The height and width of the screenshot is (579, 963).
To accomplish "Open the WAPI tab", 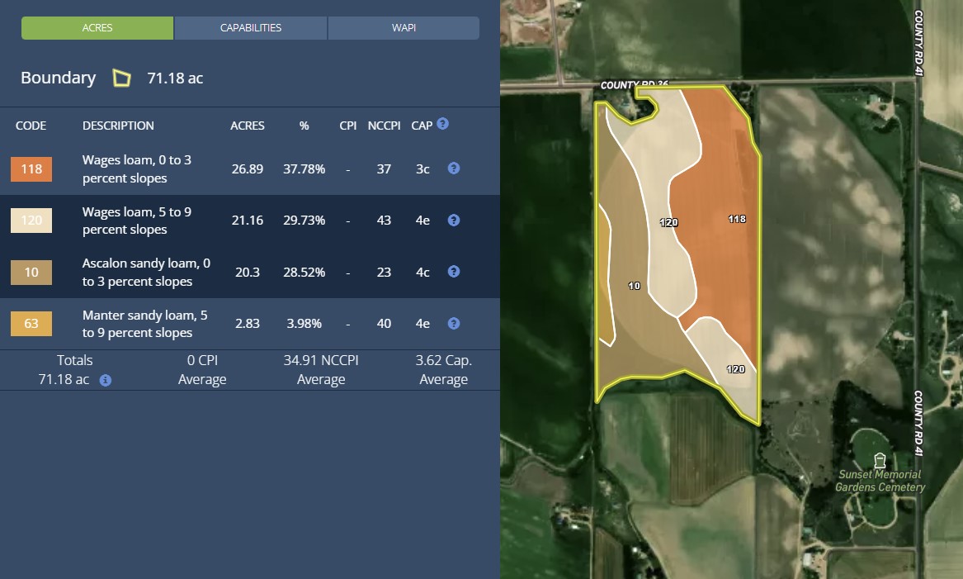I will [x=404, y=28].
